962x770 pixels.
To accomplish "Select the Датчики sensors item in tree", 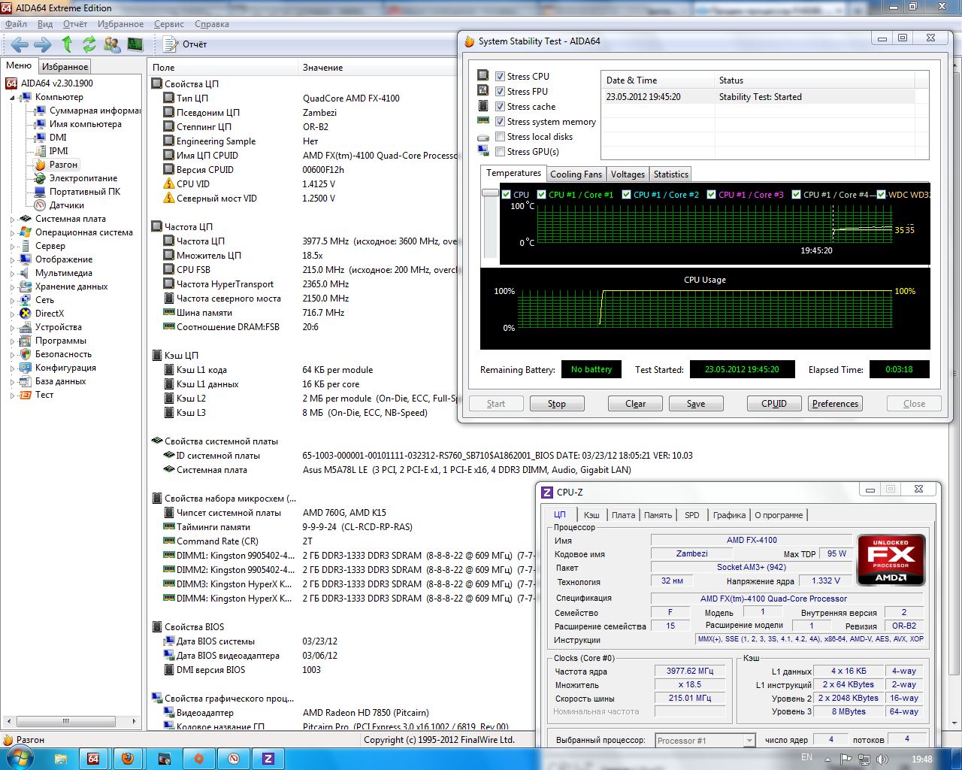I will point(66,205).
